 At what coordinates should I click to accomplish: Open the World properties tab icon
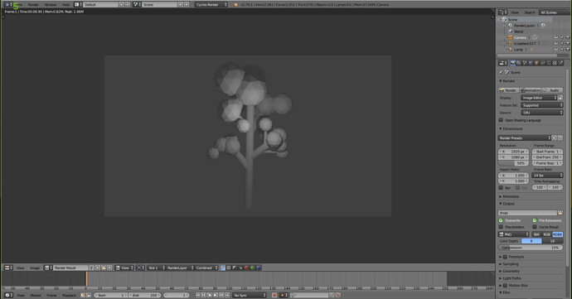pos(531,63)
